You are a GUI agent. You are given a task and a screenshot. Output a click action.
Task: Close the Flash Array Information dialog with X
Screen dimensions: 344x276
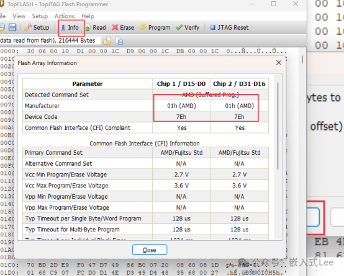(x=279, y=63)
